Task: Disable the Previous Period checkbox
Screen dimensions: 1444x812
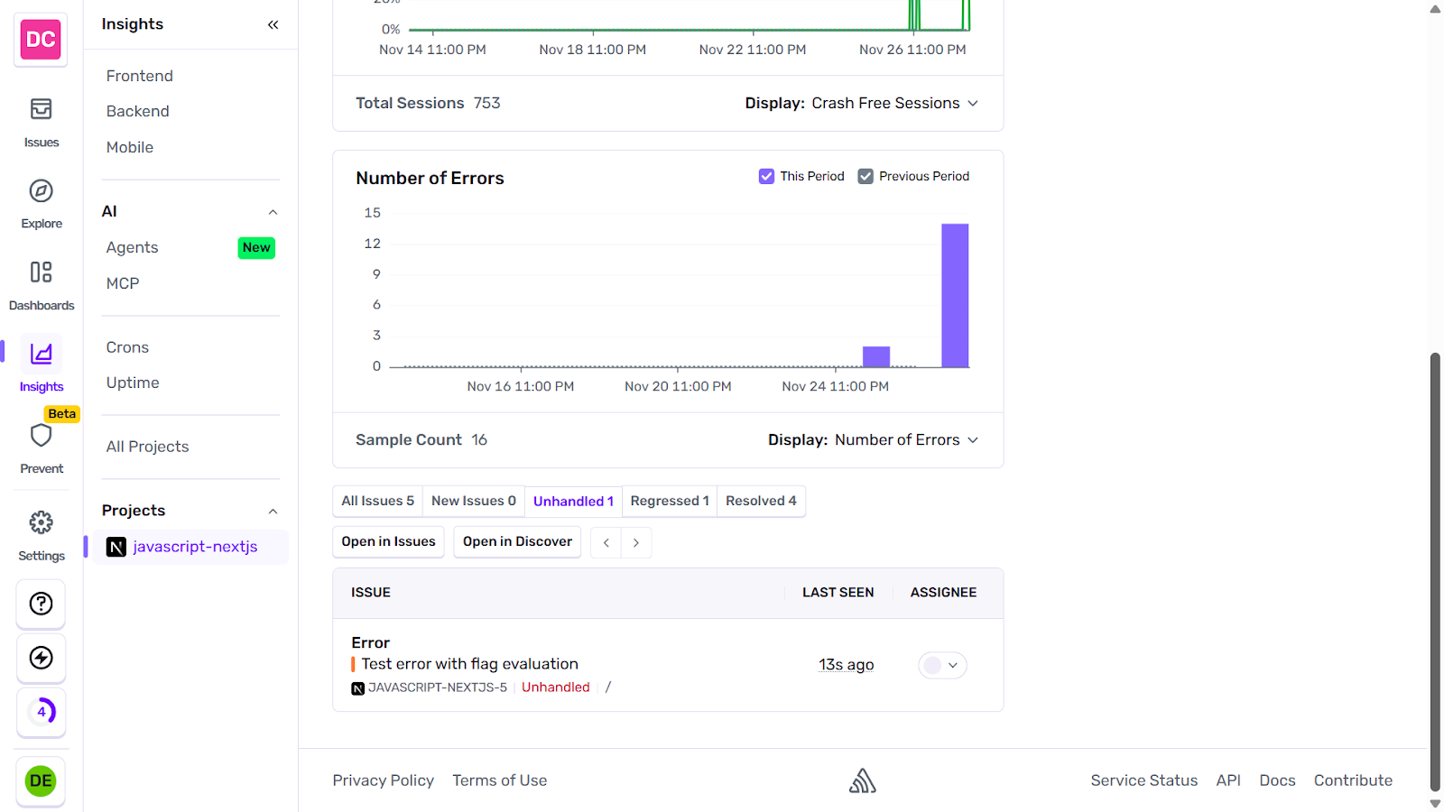Action: click(865, 176)
